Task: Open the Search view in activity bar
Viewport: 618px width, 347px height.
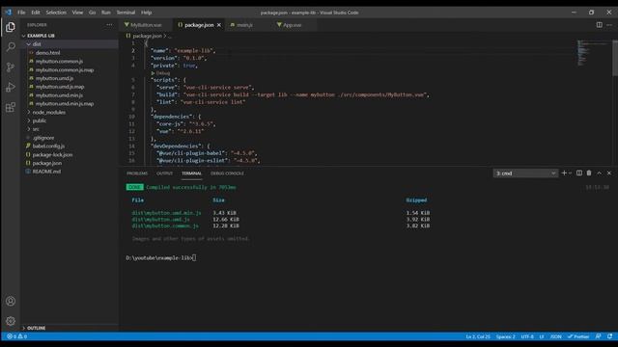Action: point(11,47)
